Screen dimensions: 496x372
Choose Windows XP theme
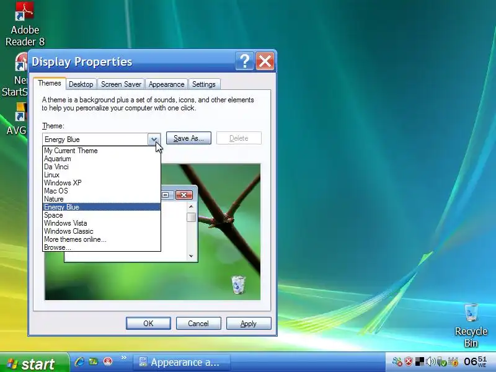(102, 183)
